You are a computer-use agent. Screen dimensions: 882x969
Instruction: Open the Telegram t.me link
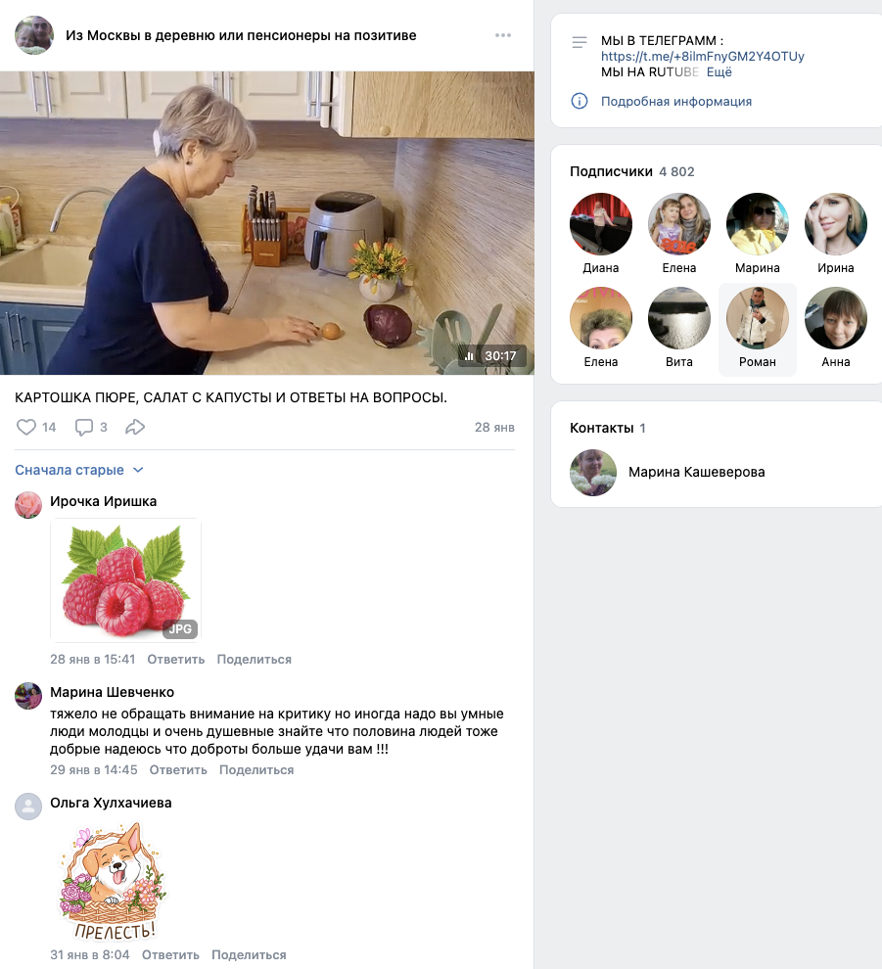pos(702,56)
